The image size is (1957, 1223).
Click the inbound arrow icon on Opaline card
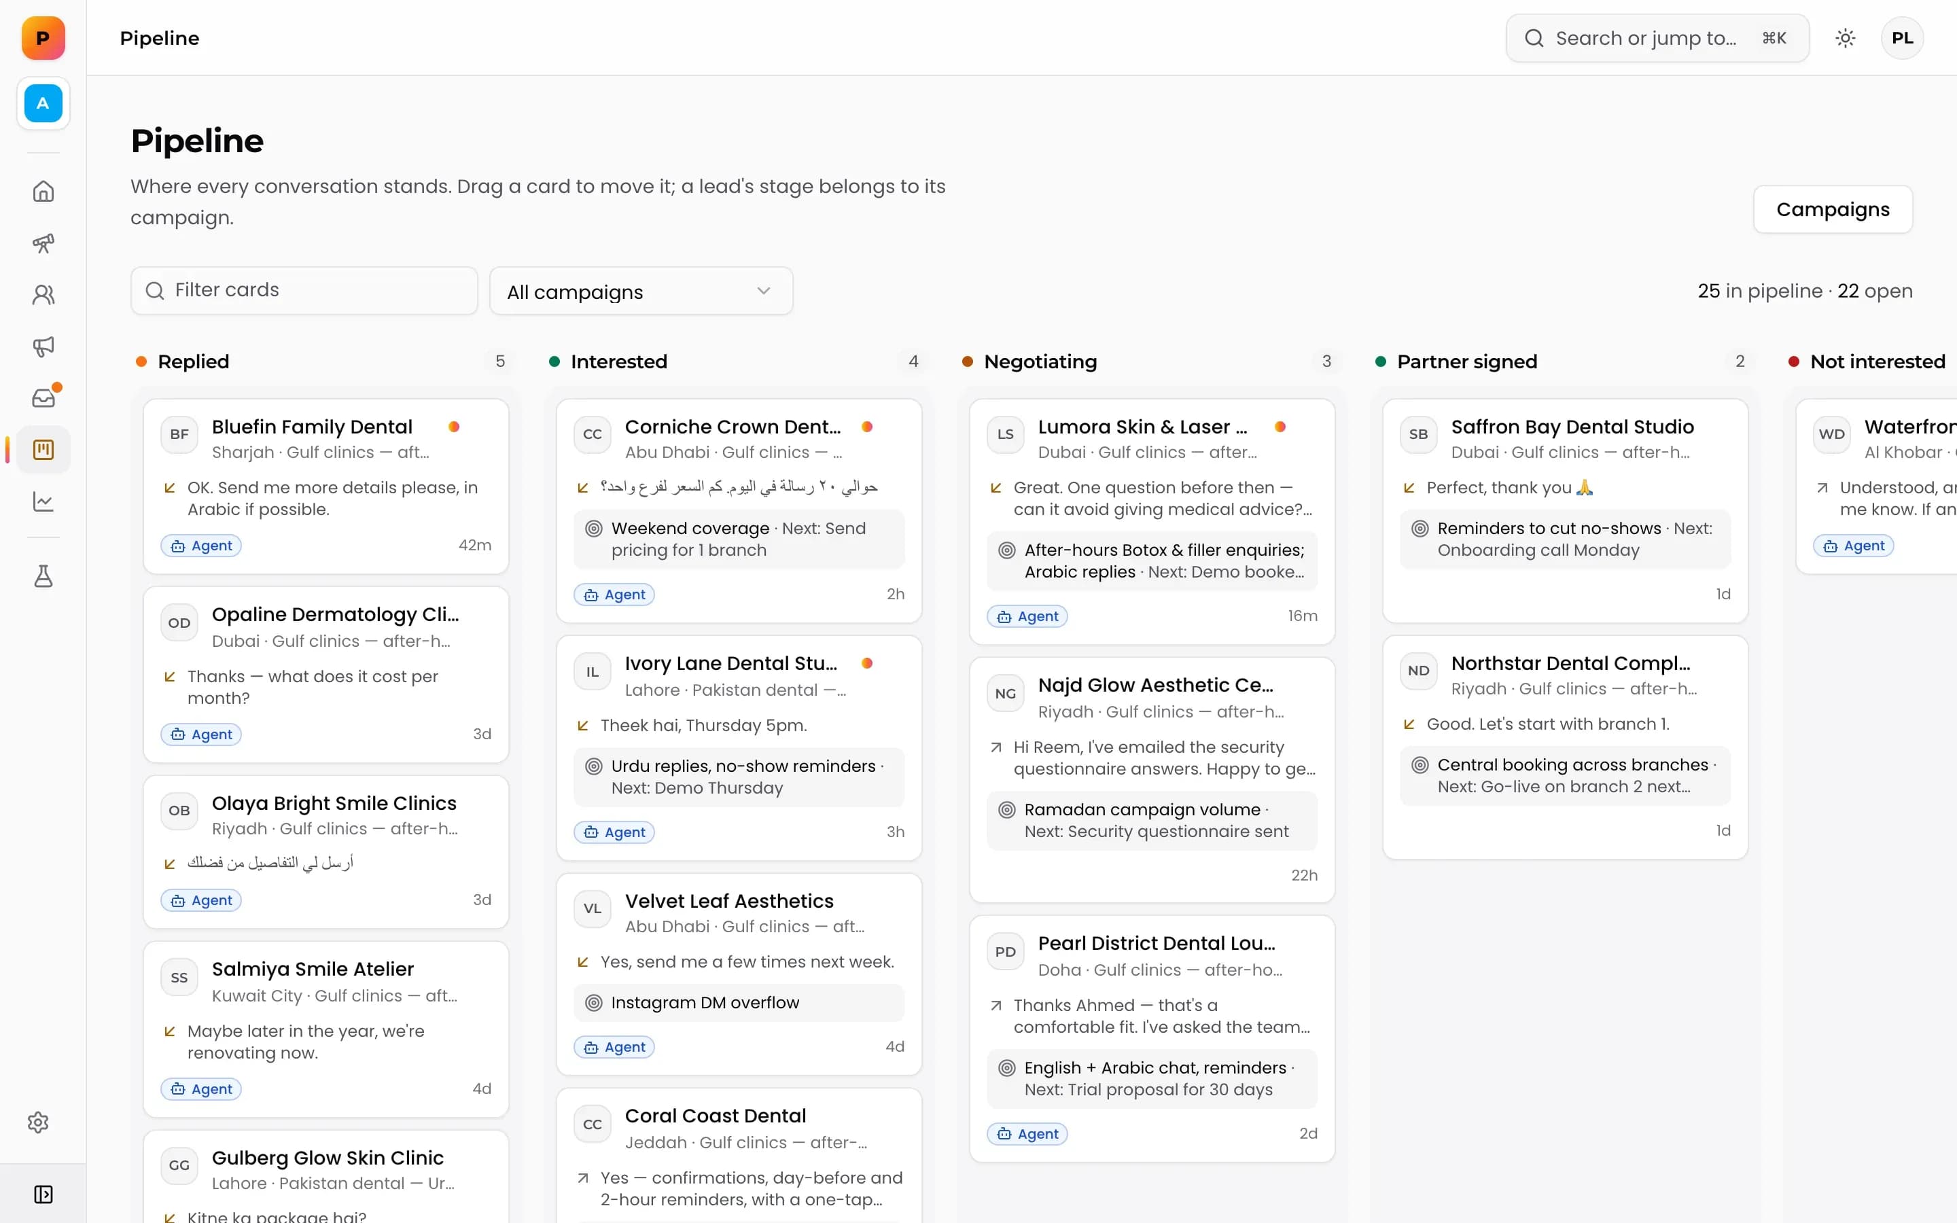coord(170,676)
